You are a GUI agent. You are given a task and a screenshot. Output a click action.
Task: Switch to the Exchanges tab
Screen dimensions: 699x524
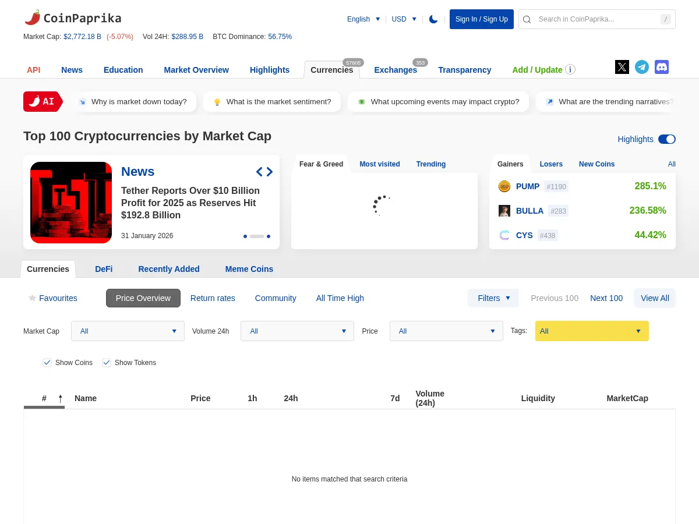click(x=396, y=70)
